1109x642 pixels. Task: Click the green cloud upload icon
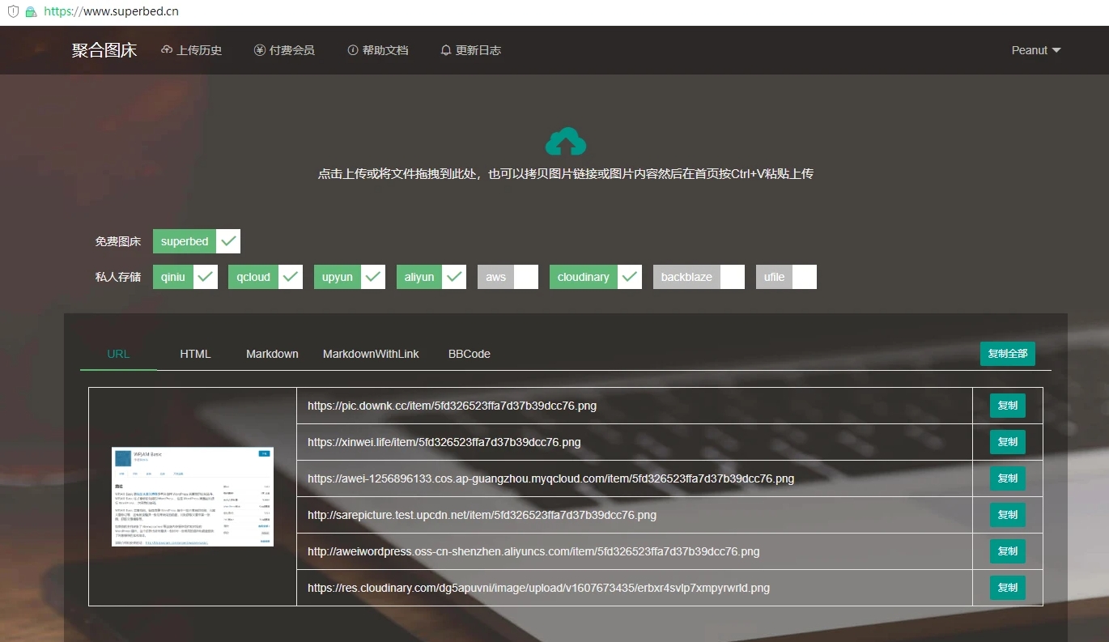click(x=565, y=142)
